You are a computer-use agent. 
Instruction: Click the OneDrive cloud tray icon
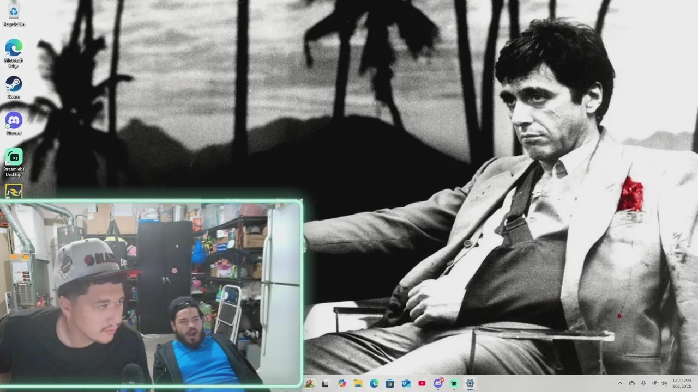pos(632,383)
